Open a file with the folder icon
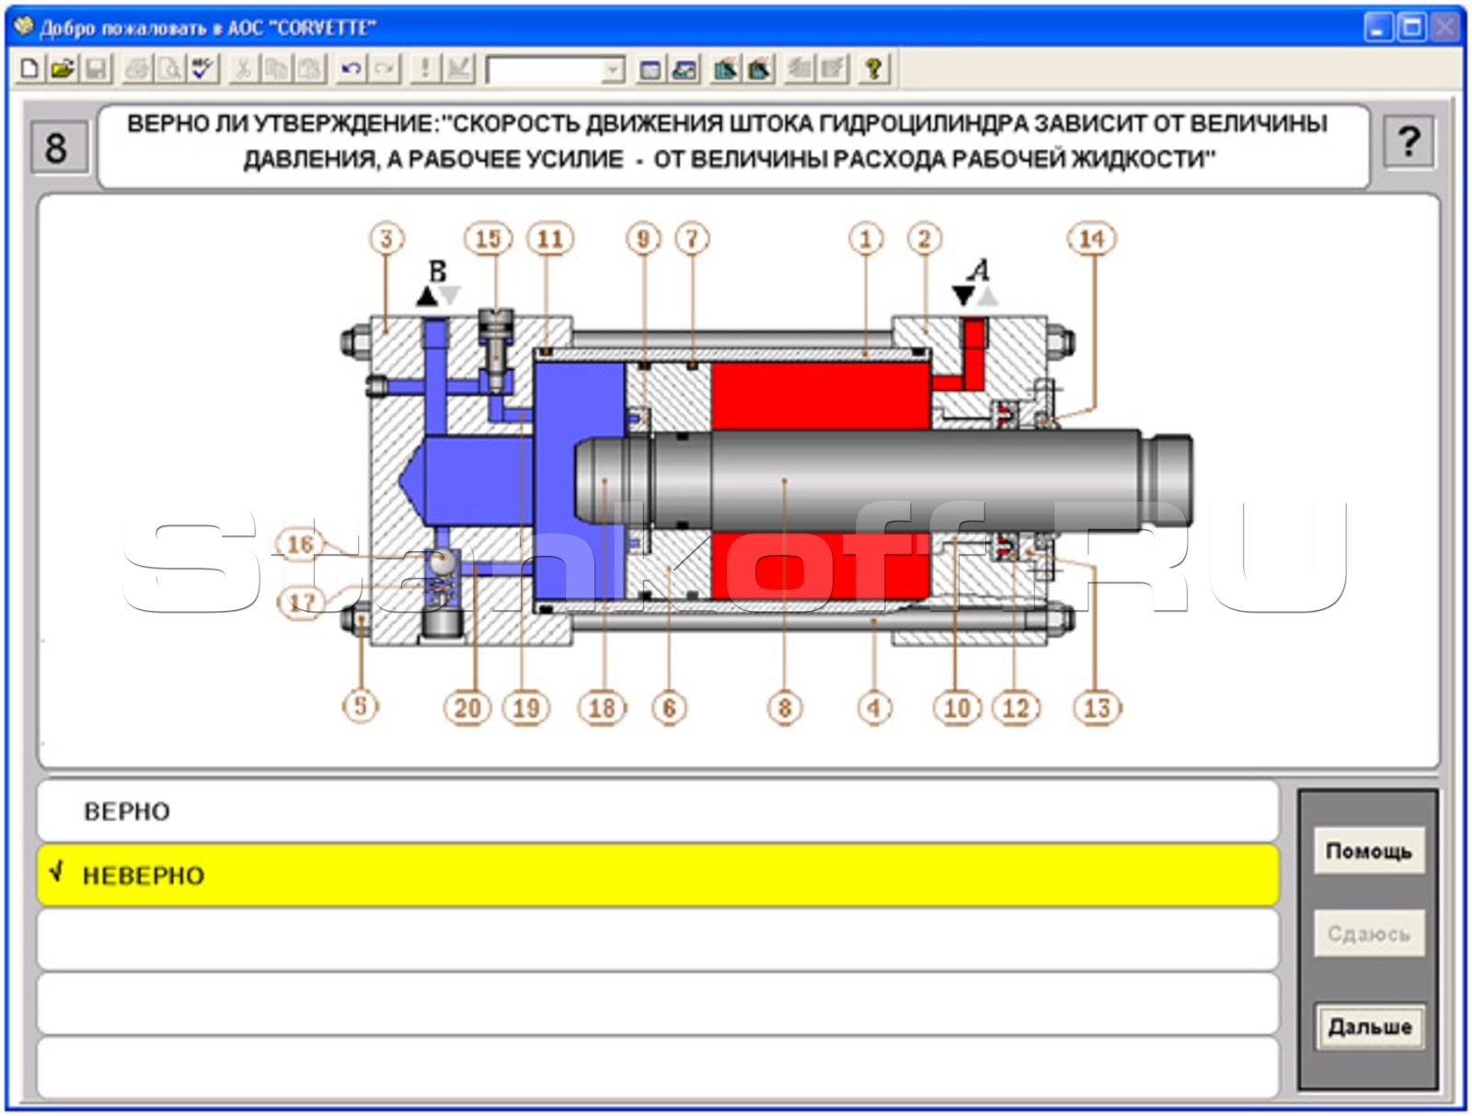Image resolution: width=1472 pixels, height=1116 pixels. (x=63, y=69)
